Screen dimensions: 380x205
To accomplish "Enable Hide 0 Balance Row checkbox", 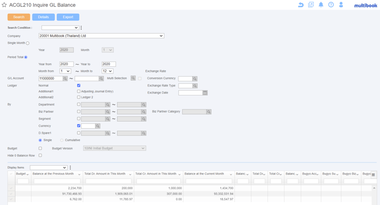I will (40, 155).
